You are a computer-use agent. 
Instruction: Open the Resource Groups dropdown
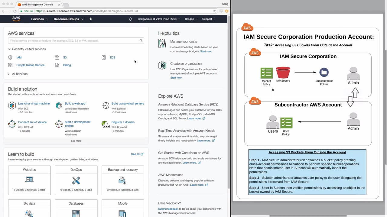click(x=68, y=19)
